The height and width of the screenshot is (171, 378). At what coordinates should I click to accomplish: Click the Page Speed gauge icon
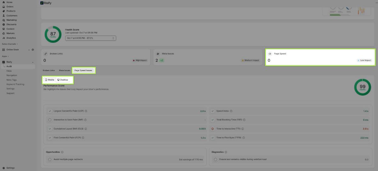pyautogui.click(x=270, y=54)
